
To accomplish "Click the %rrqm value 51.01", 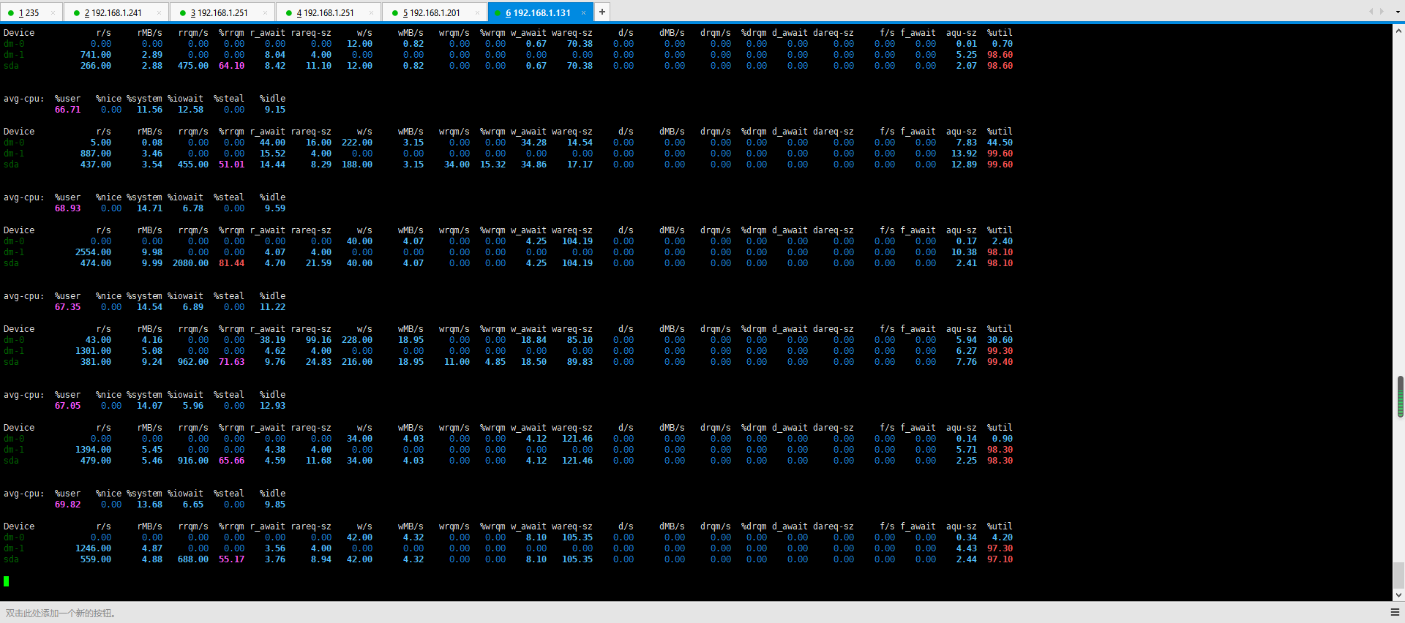I will click(231, 165).
